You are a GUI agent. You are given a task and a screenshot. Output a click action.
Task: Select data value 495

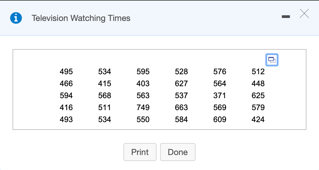(x=66, y=72)
